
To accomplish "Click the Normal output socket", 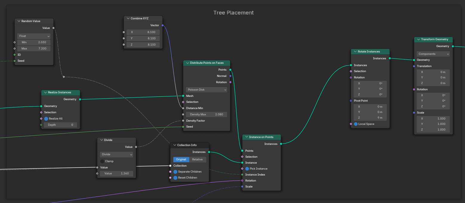I will pyautogui.click(x=230, y=76).
